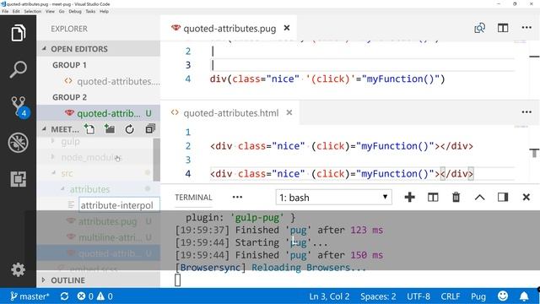Viewport: 540px width, 304px height.
Task: Maximize the terminal panel with the up chevron
Action: (480, 198)
